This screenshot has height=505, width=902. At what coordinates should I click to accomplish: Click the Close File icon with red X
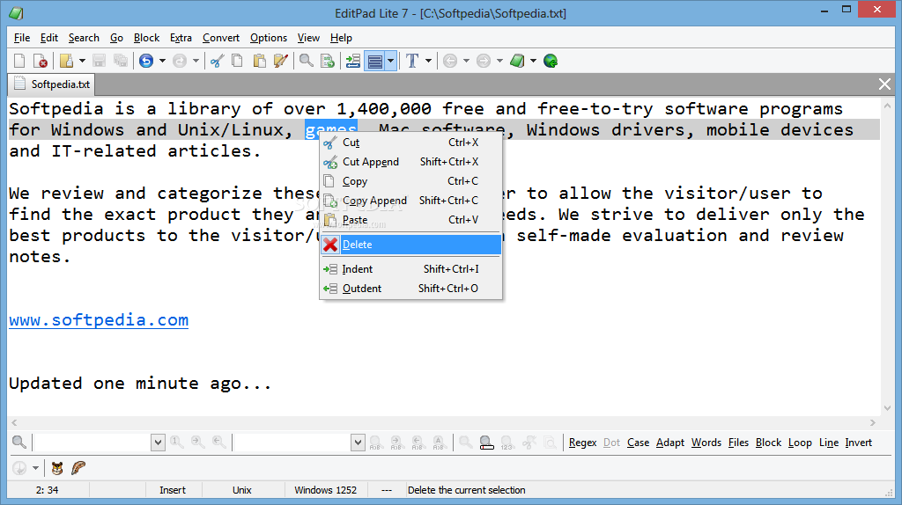[41, 61]
